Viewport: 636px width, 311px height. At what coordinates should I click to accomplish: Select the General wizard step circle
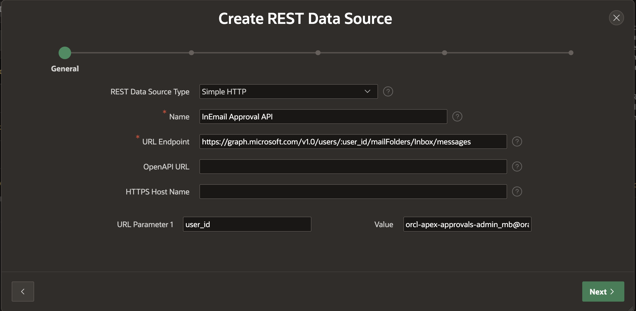pyautogui.click(x=65, y=53)
